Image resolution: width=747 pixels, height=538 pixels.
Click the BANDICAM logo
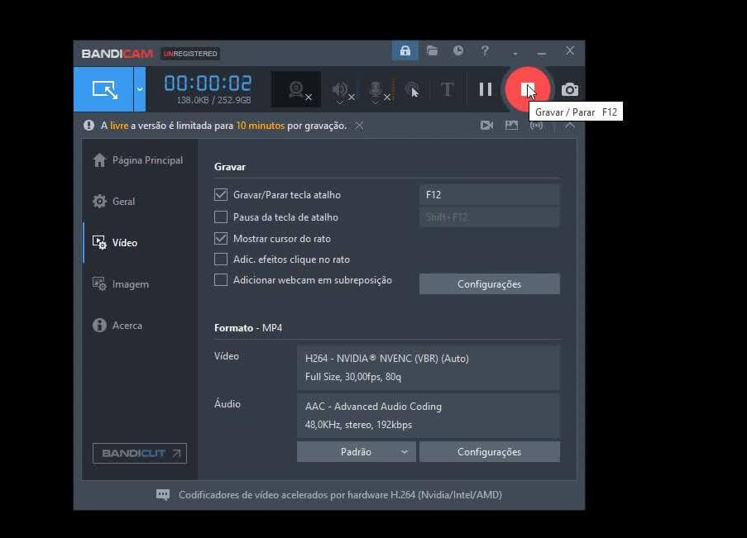pyautogui.click(x=117, y=54)
